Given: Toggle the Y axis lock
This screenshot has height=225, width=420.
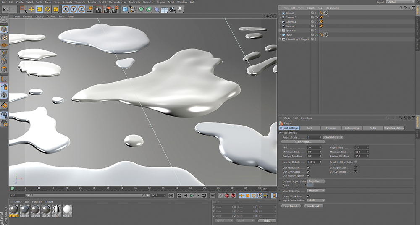Looking at the screenshot, I should click(73, 9).
